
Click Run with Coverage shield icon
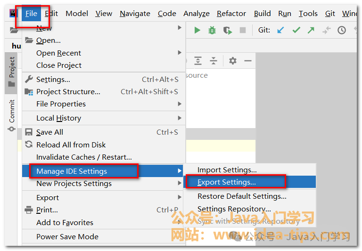227,31
